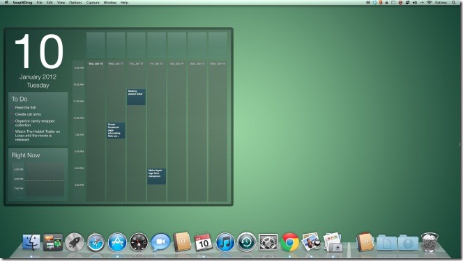Viewport: 463px width, 261px height.
Task: Launch Google Chrome from the dock
Action: 289,242
